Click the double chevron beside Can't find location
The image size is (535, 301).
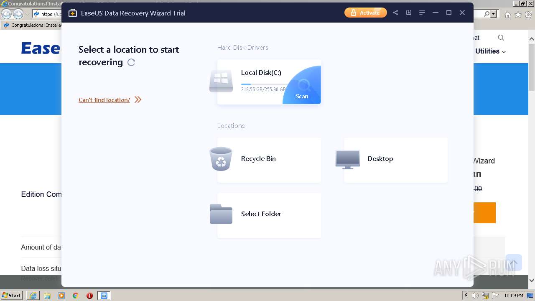click(138, 99)
